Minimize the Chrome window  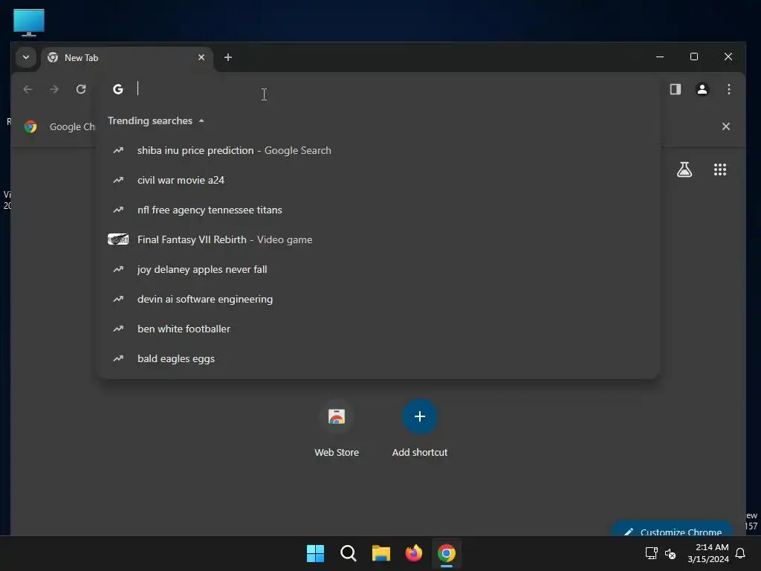click(660, 57)
